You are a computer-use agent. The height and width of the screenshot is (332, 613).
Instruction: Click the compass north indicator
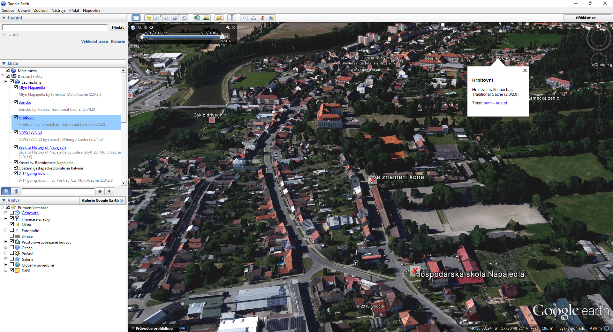click(598, 26)
